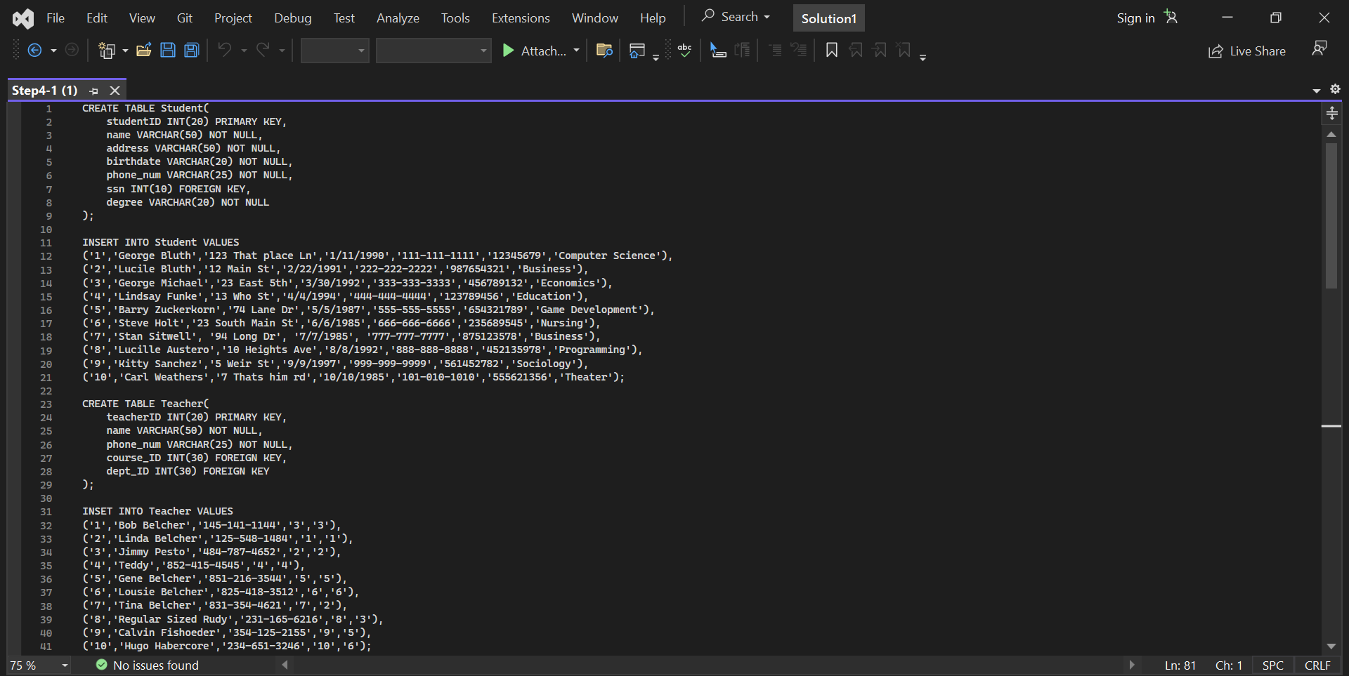Open editor settings gear icon
The image size is (1349, 676).
click(1335, 89)
